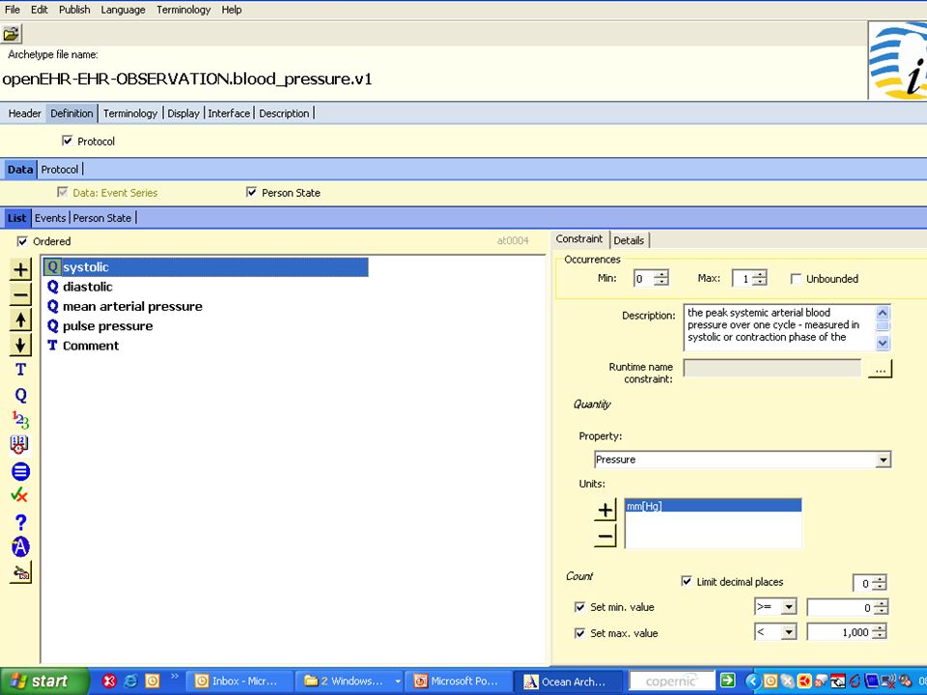Select diastolic in element list
The height and width of the screenshot is (695, 927).
pos(88,287)
